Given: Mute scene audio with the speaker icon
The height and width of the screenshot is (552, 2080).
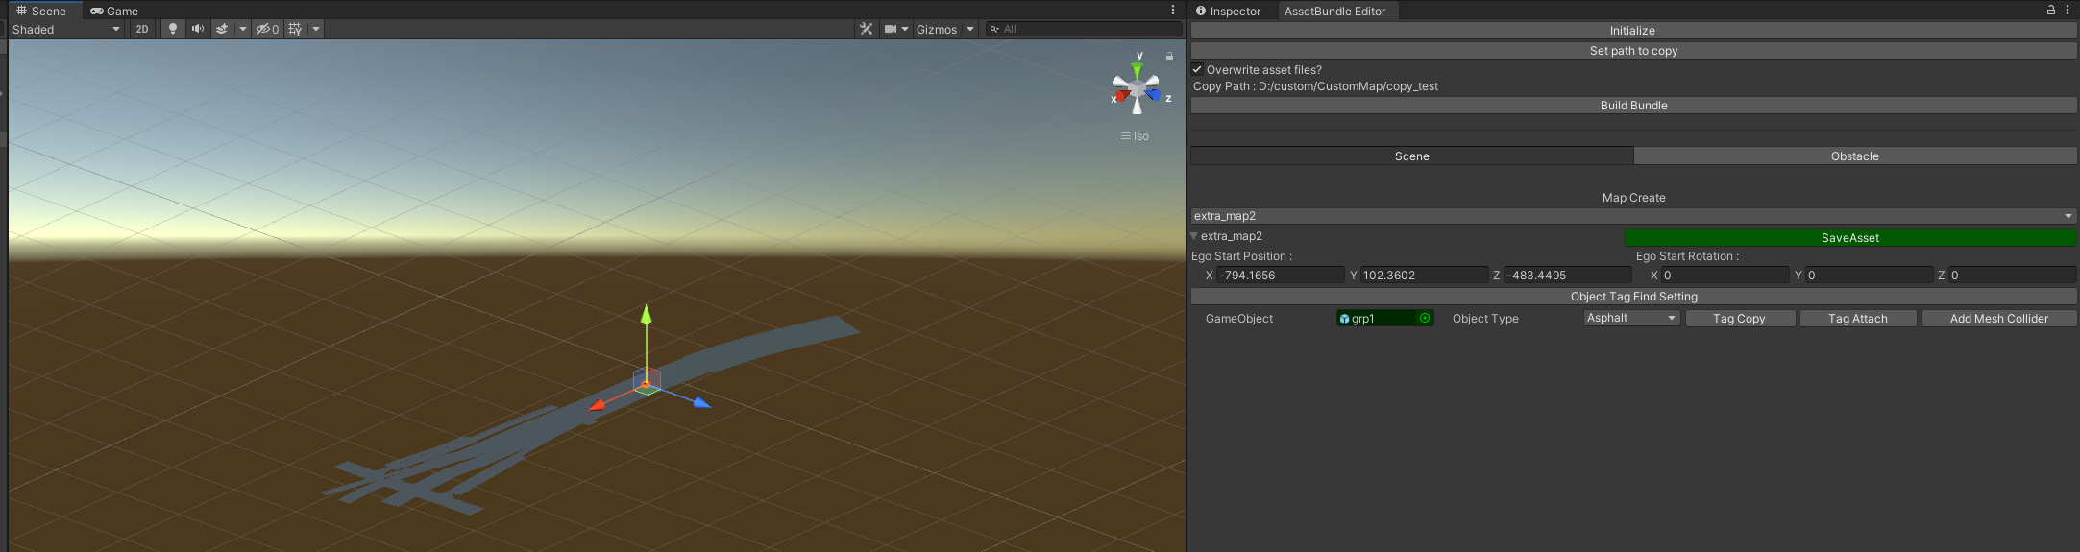Looking at the screenshot, I should pyautogui.click(x=198, y=29).
